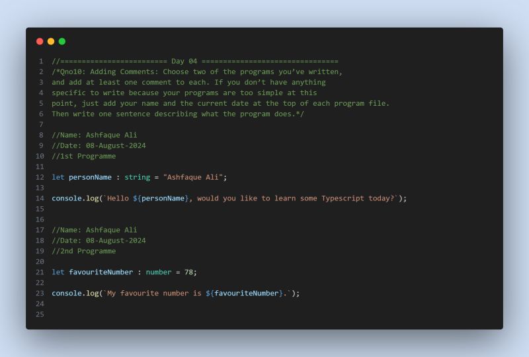Click the red close dot
Image resolution: width=529 pixels, height=357 pixels.
click(x=40, y=41)
